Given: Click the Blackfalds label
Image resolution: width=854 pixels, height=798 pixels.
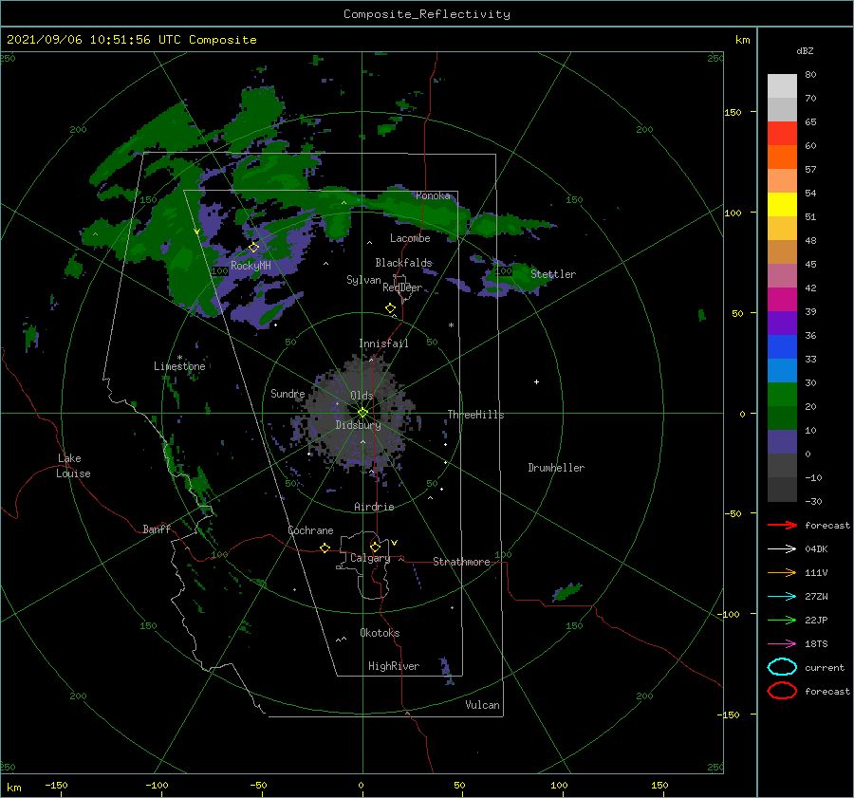Looking at the screenshot, I should click(x=403, y=263).
